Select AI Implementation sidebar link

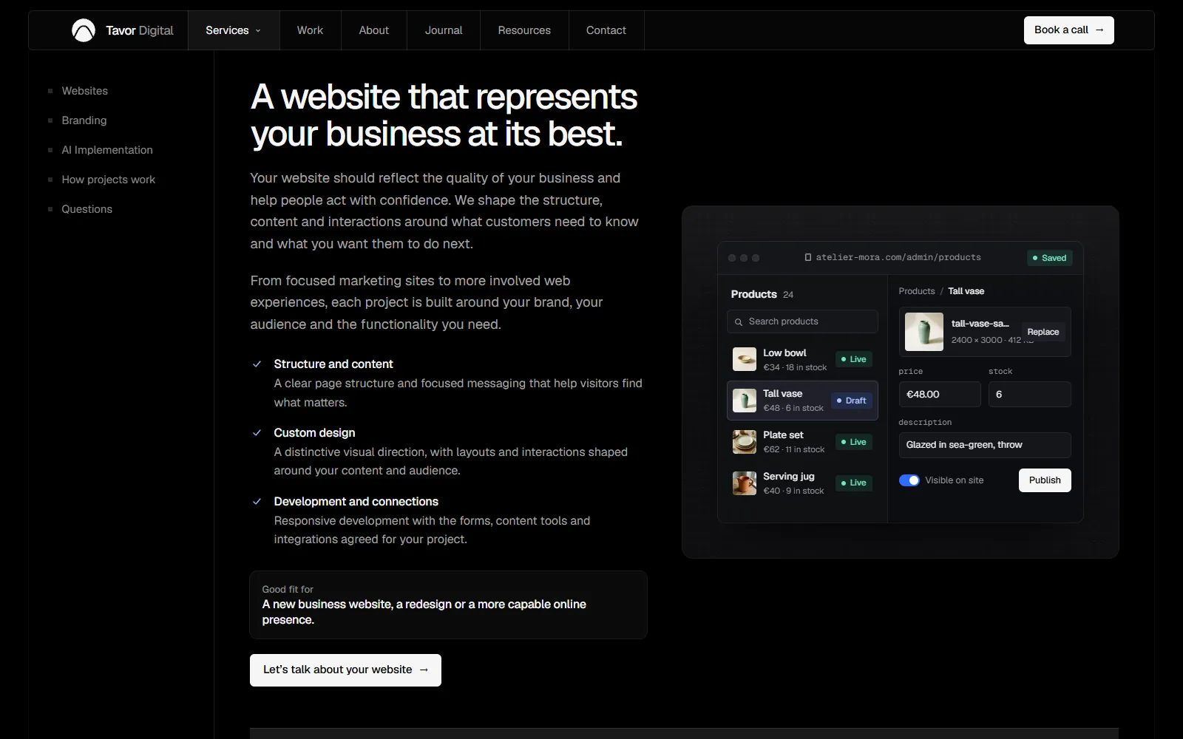[x=107, y=150]
